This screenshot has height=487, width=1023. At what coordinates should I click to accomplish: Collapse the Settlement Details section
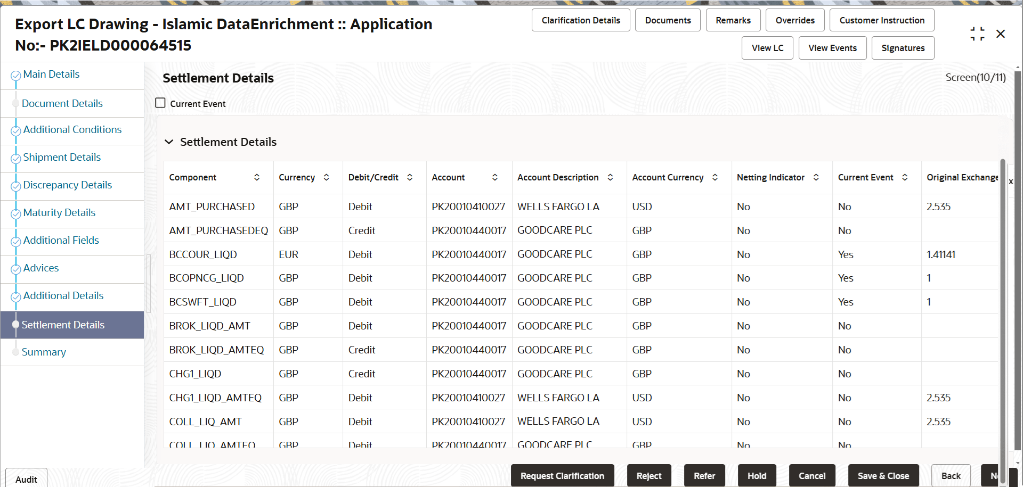169,142
